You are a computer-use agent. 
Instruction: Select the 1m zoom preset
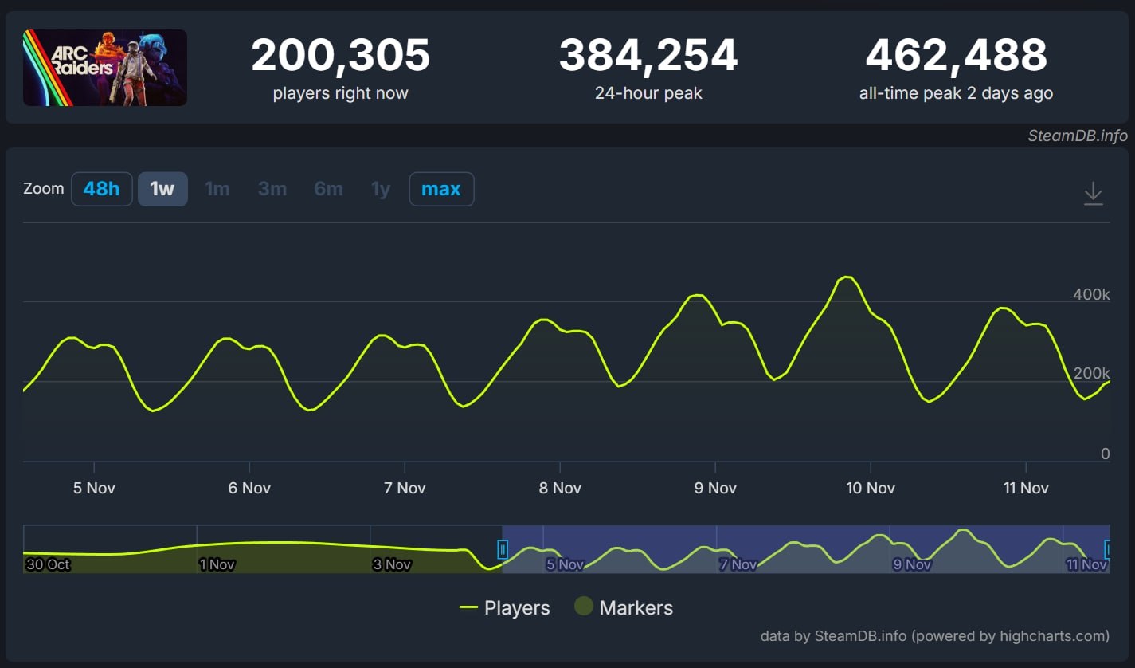click(217, 189)
